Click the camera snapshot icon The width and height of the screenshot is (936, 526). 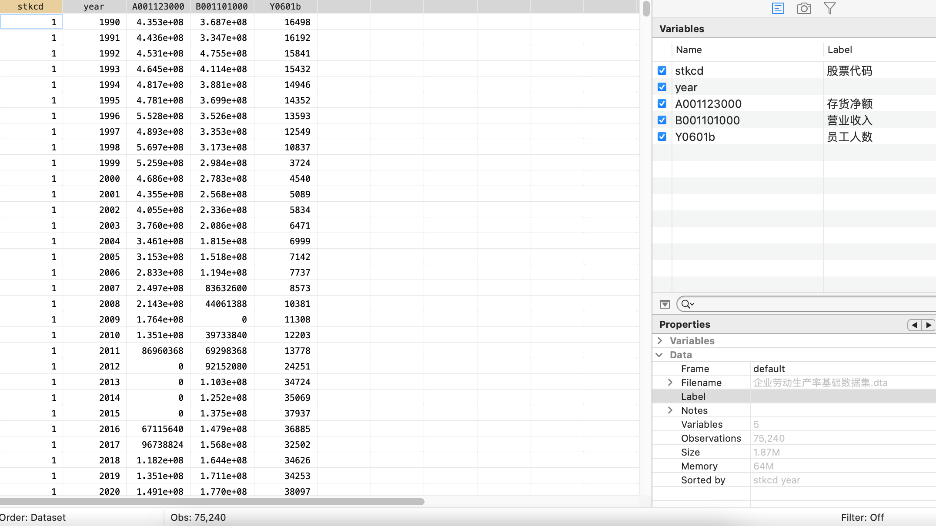[804, 8]
